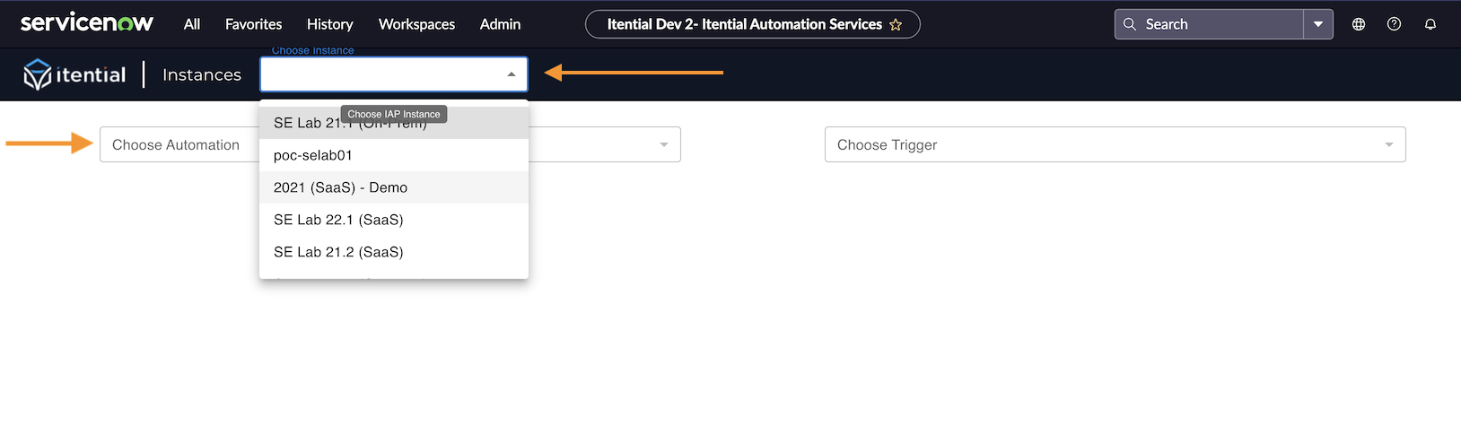The height and width of the screenshot is (425, 1461).
Task: Open the help question mark icon
Action: 1394,24
